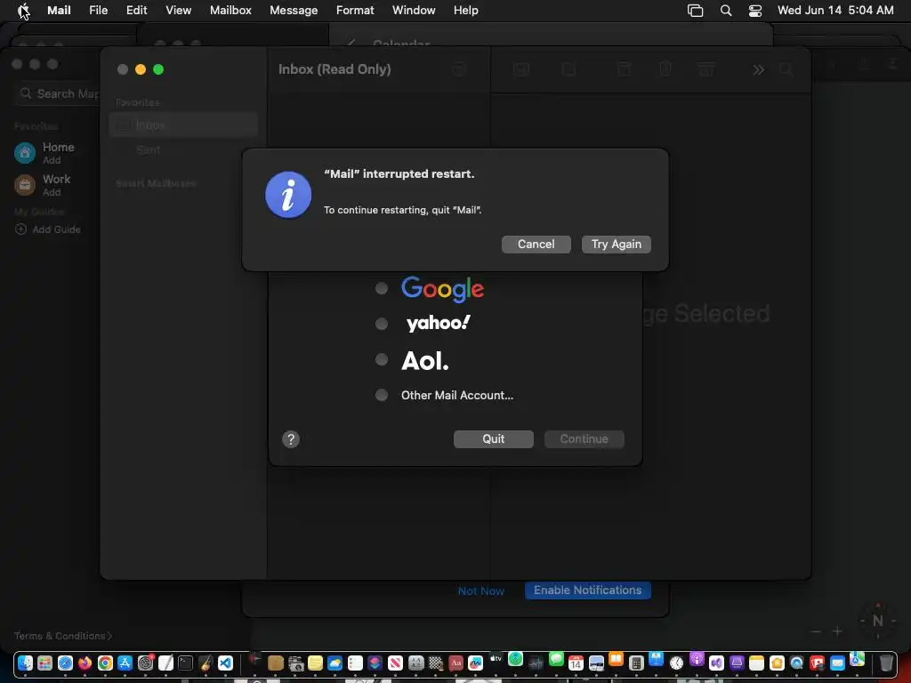The image size is (911, 683).
Task: Open Podcasts from the Dock
Action: pos(697,659)
